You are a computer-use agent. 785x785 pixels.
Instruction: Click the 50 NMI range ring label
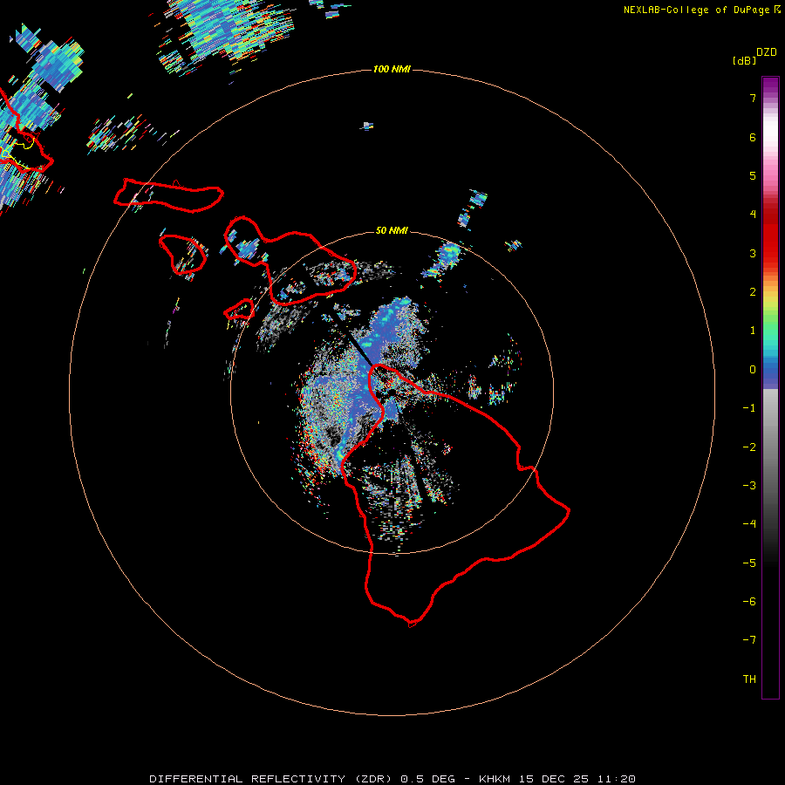coord(392,230)
